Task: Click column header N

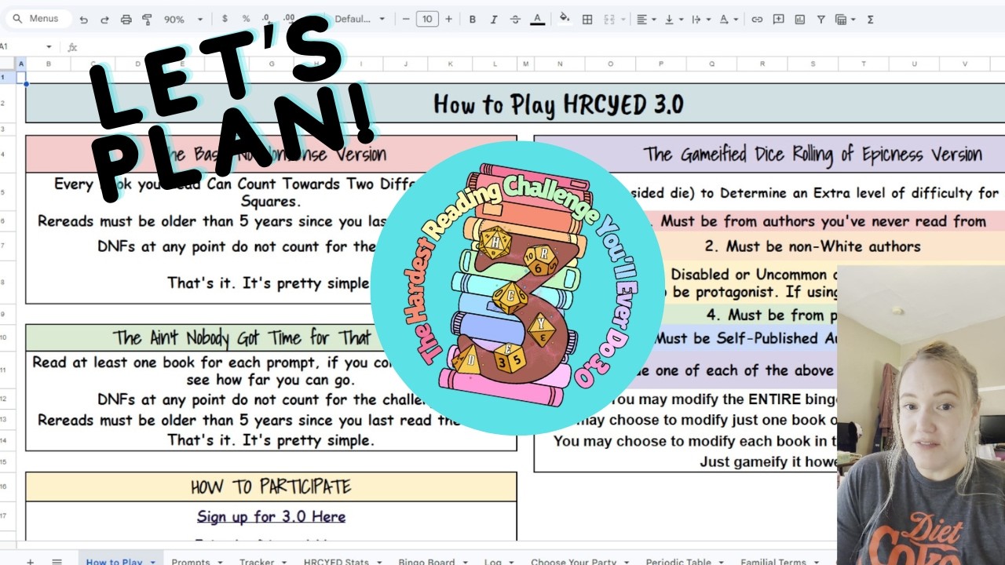Action: 560,64
